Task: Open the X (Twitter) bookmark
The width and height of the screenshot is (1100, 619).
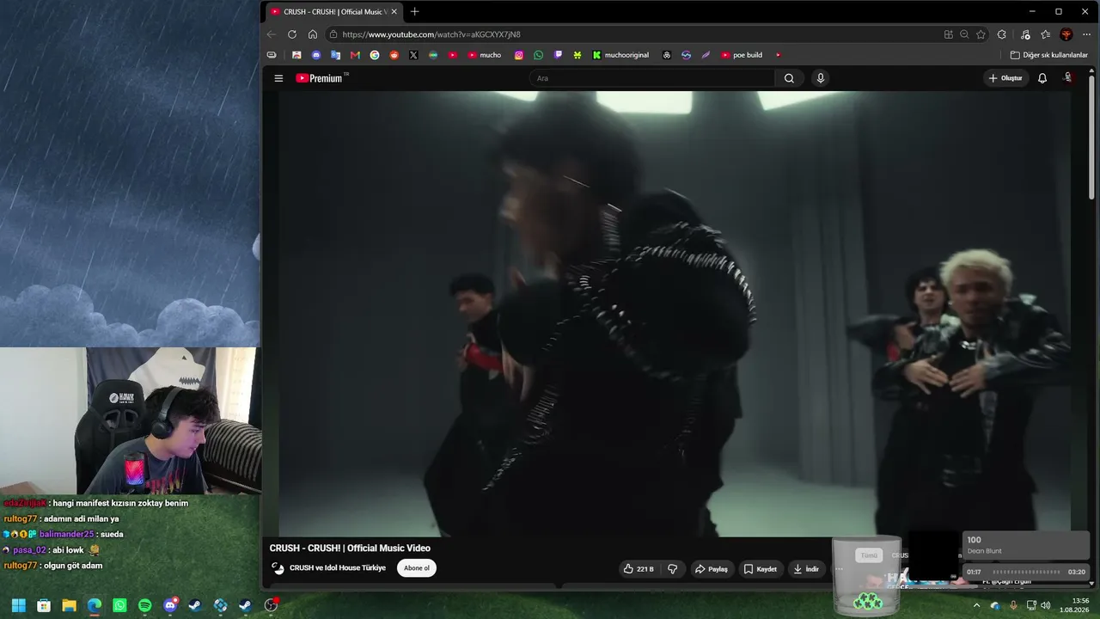Action: (413, 55)
